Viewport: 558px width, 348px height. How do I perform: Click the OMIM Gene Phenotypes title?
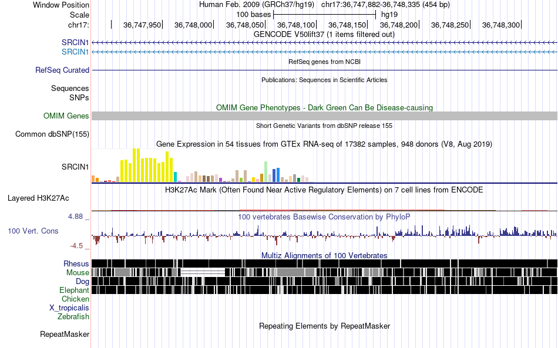(x=324, y=108)
